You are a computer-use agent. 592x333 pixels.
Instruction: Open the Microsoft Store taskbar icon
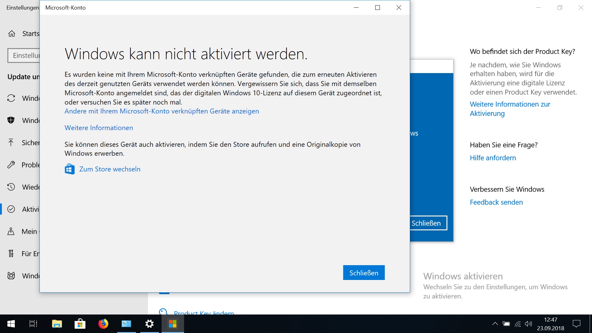click(x=80, y=324)
